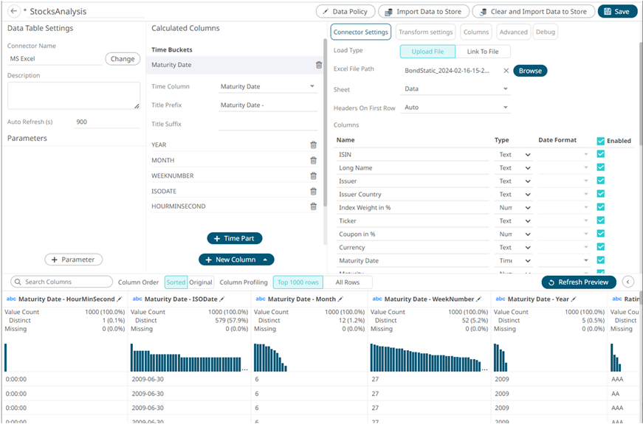This screenshot has height=424, width=643.
Task: Delete the YEAR time part
Action: click(313, 145)
